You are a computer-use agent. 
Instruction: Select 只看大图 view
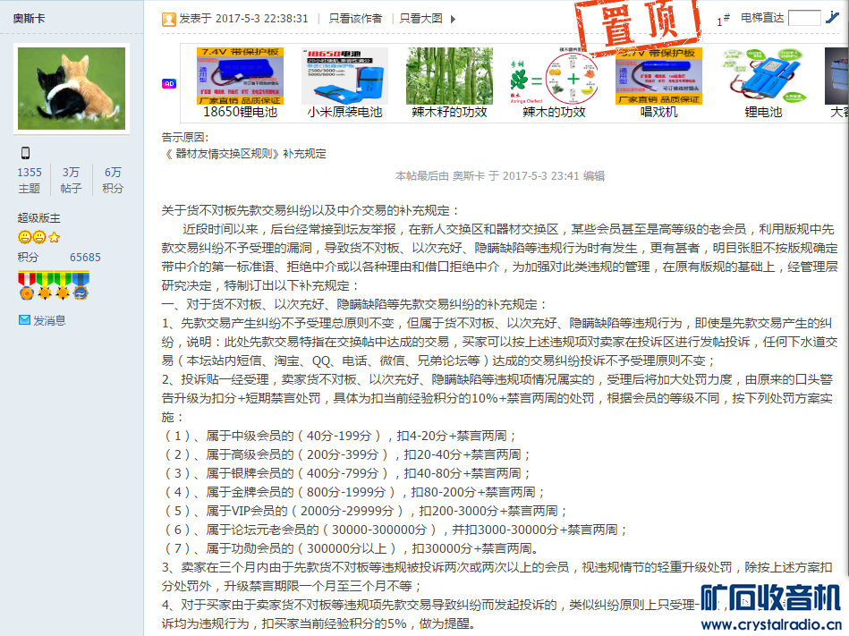(x=420, y=19)
